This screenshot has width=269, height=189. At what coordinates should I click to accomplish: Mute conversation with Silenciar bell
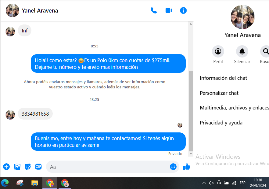click(242, 51)
